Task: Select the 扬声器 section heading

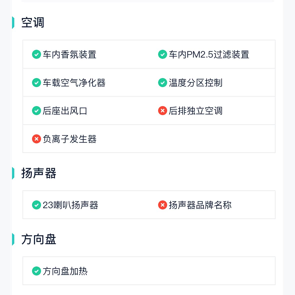Action: click(39, 173)
